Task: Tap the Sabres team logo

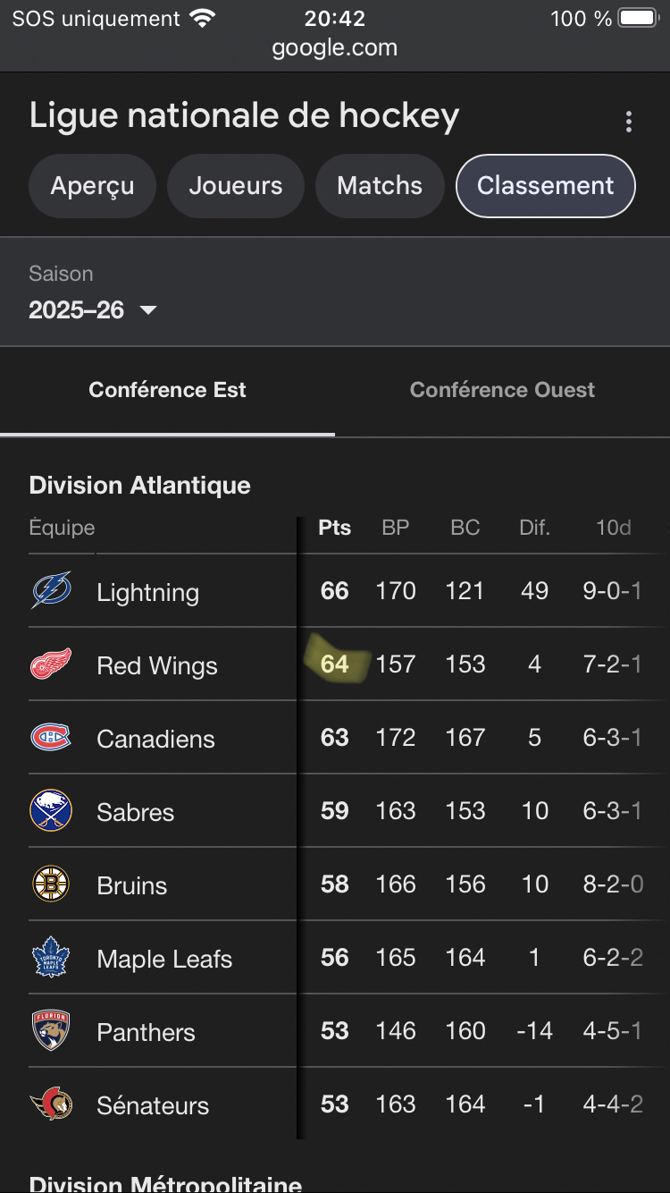Action: click(x=51, y=811)
